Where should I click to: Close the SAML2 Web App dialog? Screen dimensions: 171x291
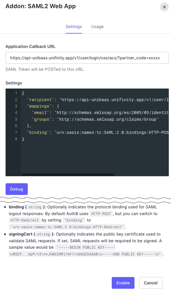(164, 7)
